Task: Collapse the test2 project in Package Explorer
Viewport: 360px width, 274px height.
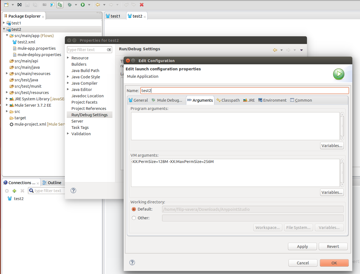Action: tap(4, 29)
